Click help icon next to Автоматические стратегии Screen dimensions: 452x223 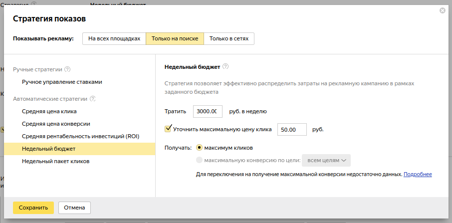(92, 99)
